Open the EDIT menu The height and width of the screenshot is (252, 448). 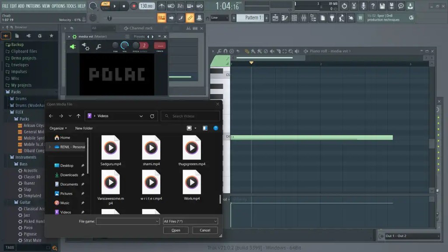13,6
